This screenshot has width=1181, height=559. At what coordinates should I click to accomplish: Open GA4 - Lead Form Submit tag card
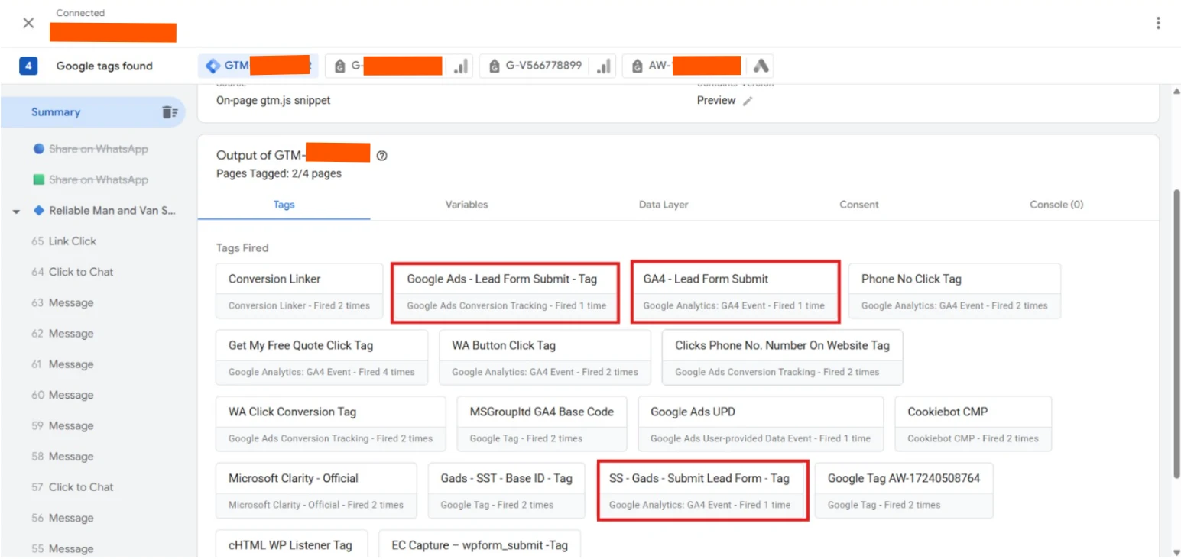[735, 292]
